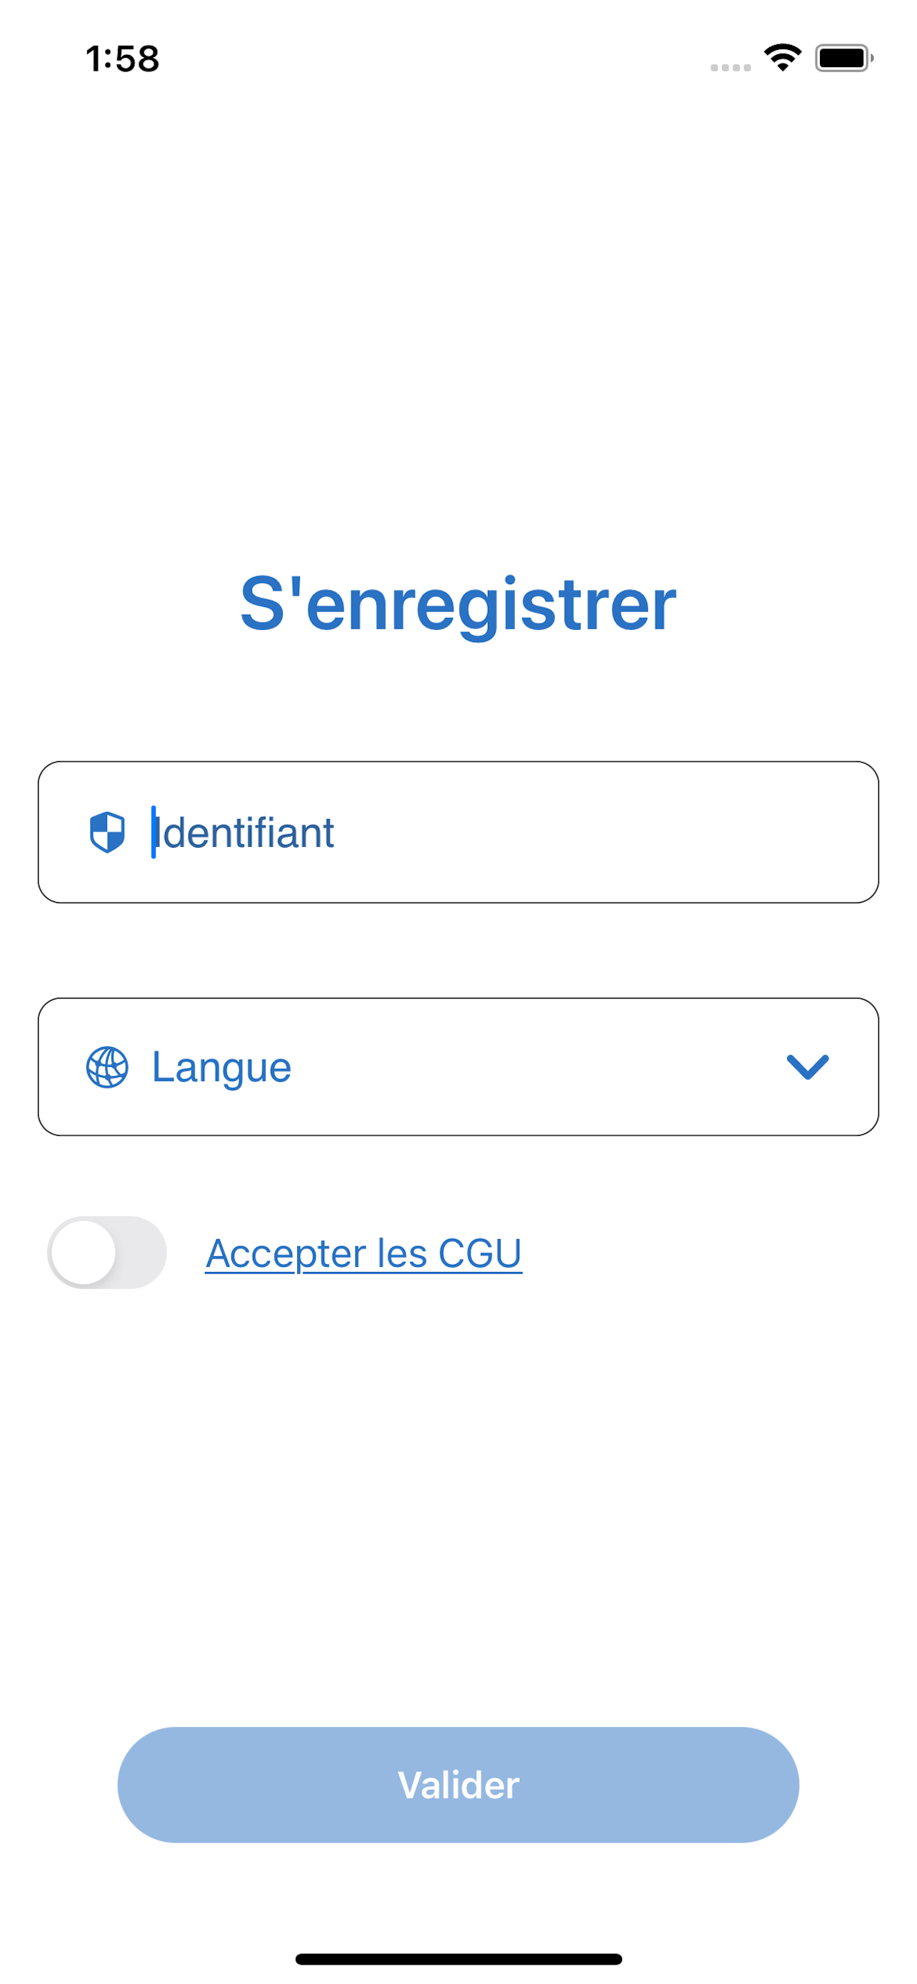Click the Identifiant placeholder text
The height and width of the screenshot is (1984, 917).
click(x=244, y=833)
